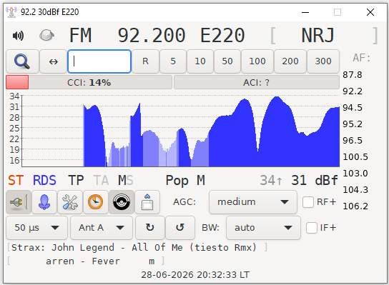Click the CCI 14% indicator bar
Screen dimensions: 389x285
pos(89,82)
